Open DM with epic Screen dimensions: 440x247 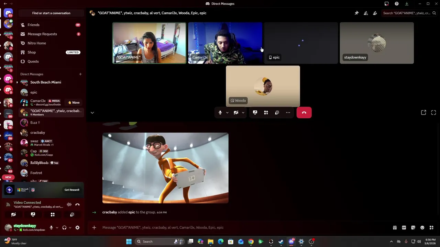51,92
